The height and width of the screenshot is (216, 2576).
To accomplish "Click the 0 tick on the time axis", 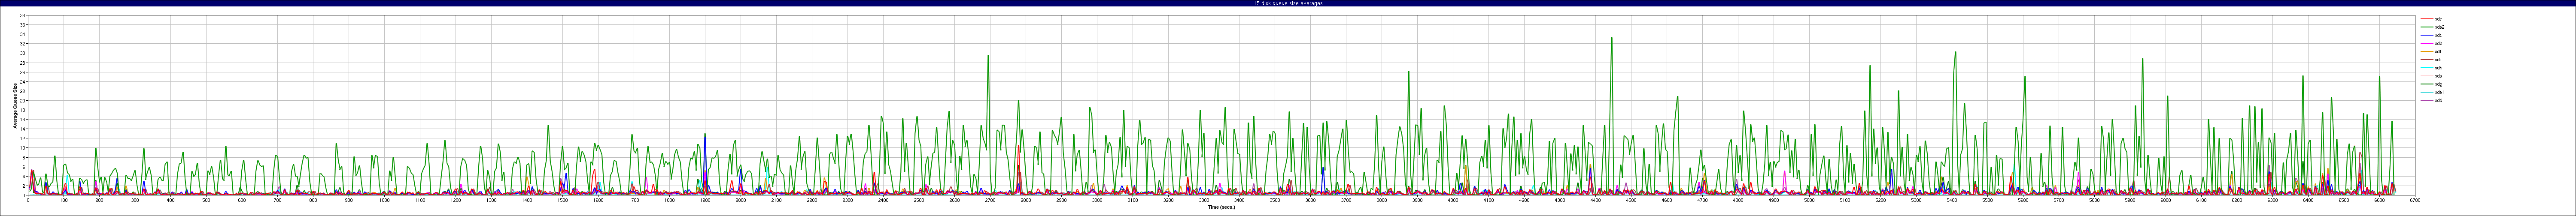I will [28, 200].
